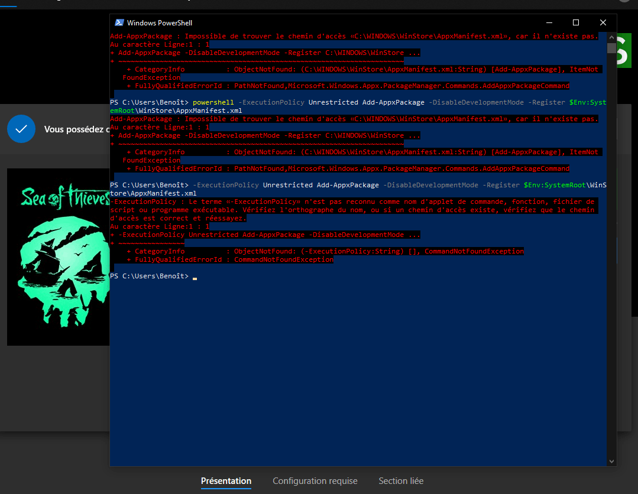The height and width of the screenshot is (494, 638).
Task: Click the line 'd'accès est correct et réessayez.'
Action: 178,218
